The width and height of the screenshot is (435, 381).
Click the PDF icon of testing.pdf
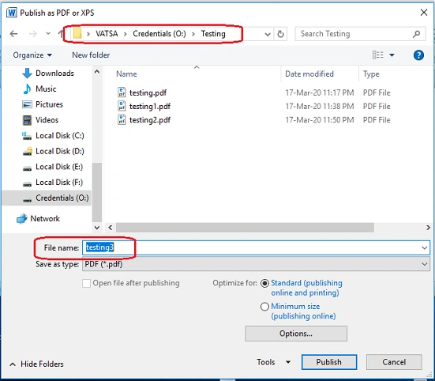(x=122, y=92)
